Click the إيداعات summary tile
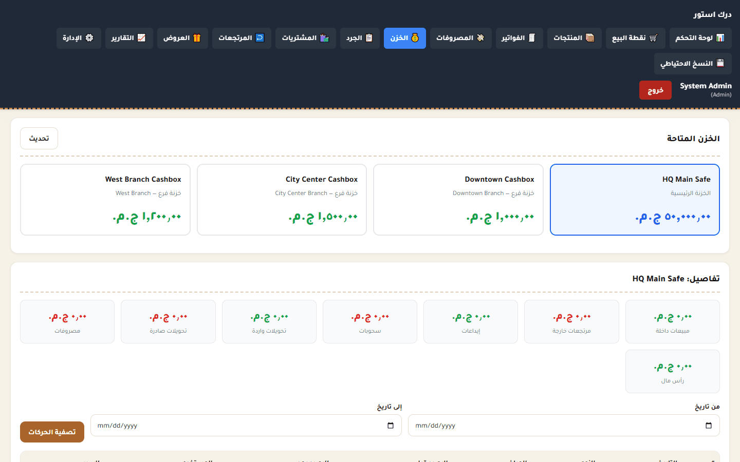The height and width of the screenshot is (462, 740). tap(471, 322)
